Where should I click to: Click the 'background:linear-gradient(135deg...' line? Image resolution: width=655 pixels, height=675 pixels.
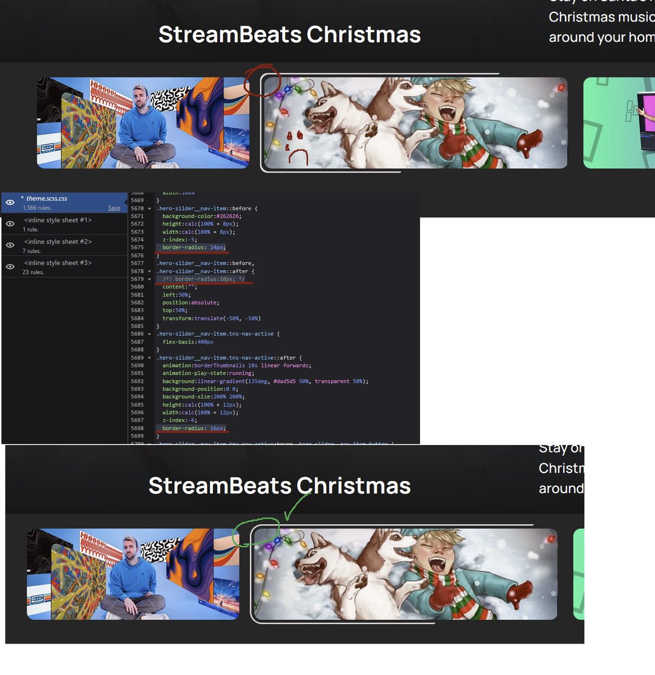[265, 381]
